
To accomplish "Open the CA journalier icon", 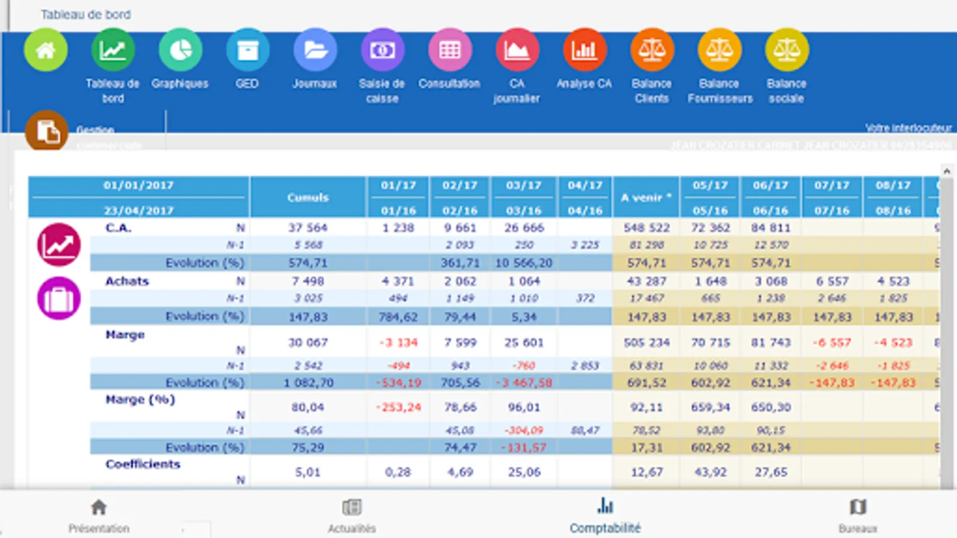I will [517, 50].
